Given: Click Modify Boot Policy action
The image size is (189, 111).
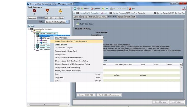Looking at the screenshot, I should coord(84,24).
